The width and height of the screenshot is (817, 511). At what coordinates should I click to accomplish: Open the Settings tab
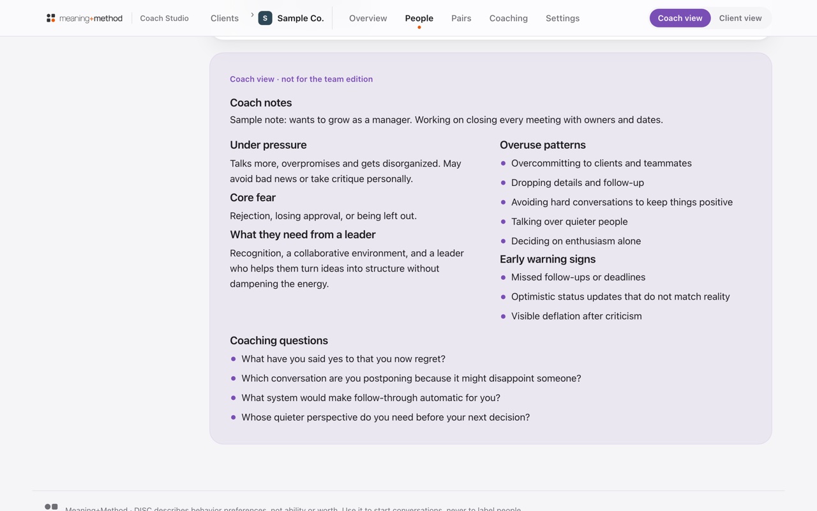[x=562, y=18]
